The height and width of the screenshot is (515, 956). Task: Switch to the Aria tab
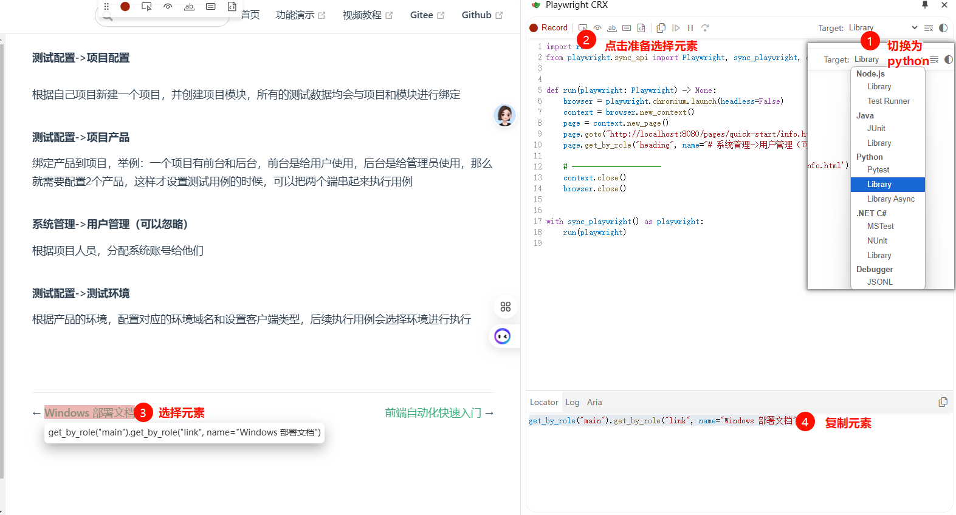pyautogui.click(x=594, y=402)
